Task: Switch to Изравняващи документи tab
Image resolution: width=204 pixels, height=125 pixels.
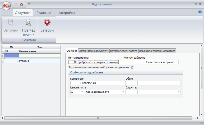Action: point(94,51)
